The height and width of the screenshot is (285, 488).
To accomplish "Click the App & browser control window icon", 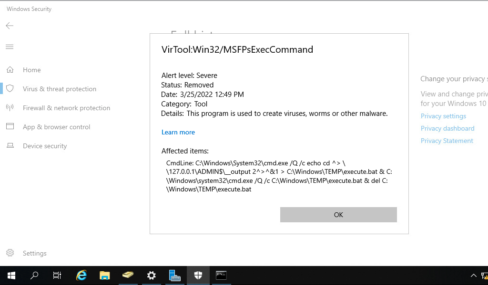I will [x=10, y=126].
